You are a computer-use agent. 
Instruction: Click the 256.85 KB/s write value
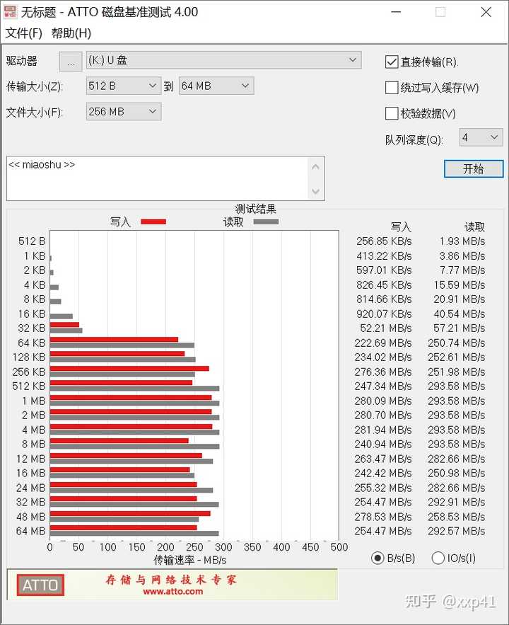coord(384,241)
